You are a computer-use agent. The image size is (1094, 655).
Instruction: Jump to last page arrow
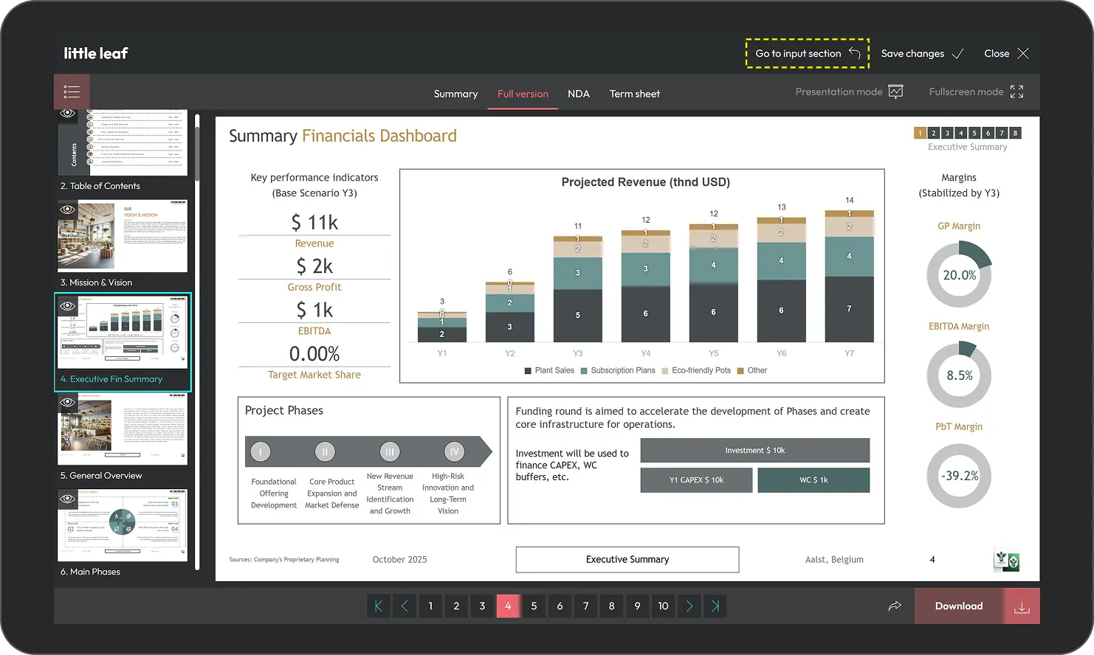click(x=715, y=606)
